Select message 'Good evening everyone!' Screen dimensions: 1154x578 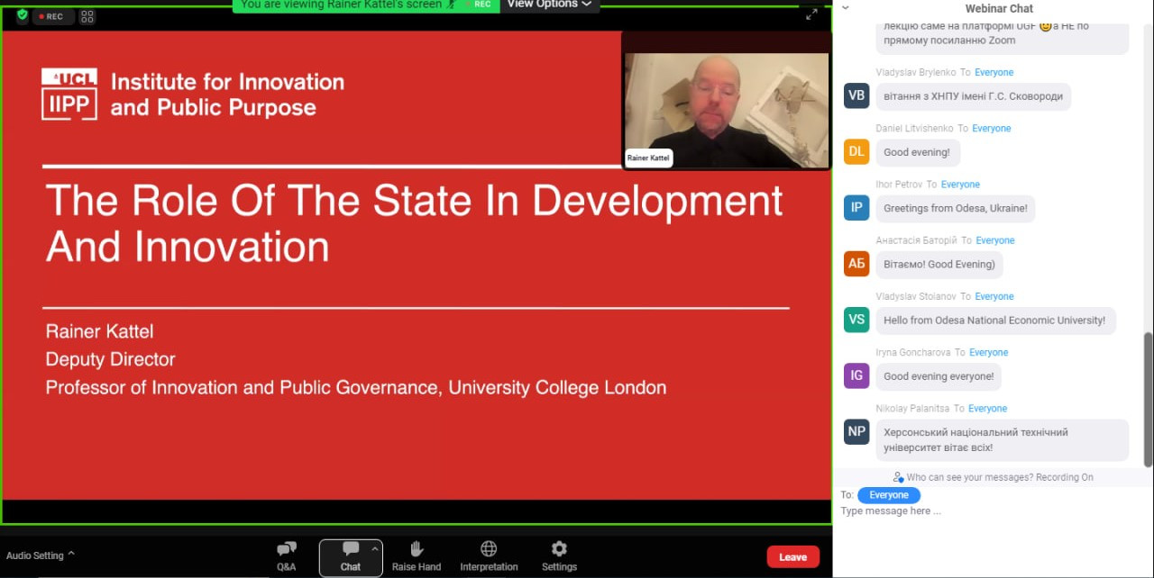coord(939,376)
